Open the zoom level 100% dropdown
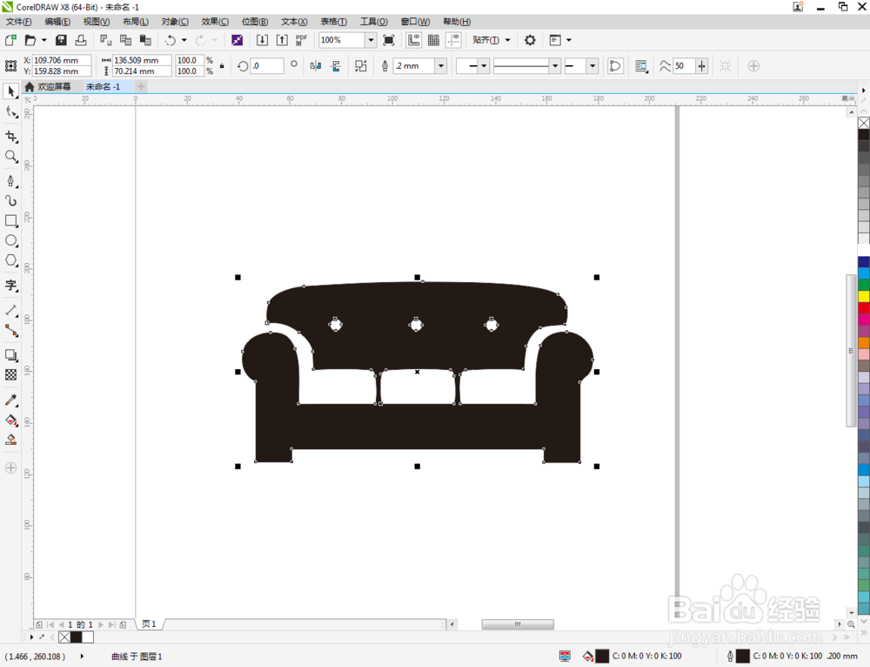This screenshot has height=667, width=870. tap(371, 40)
